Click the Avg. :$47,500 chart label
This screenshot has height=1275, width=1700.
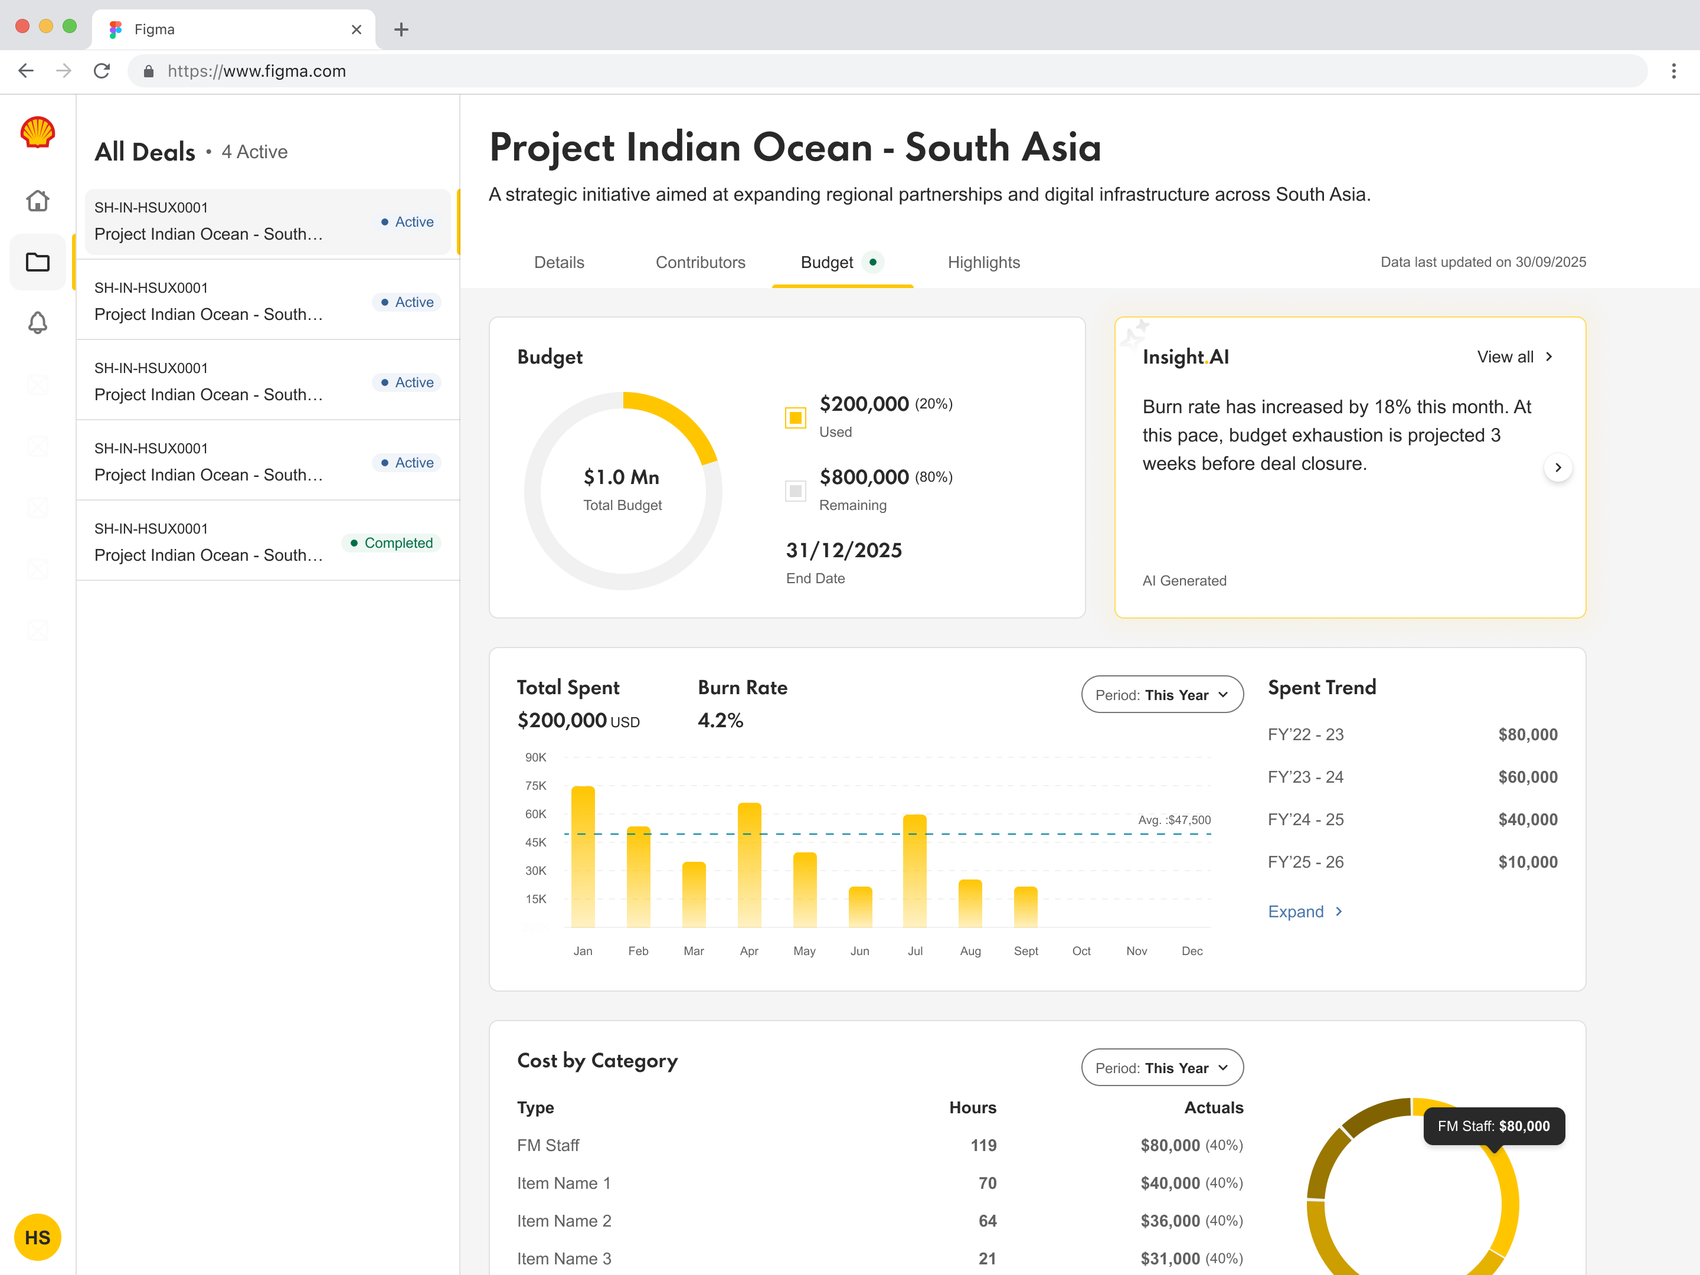pos(1174,820)
